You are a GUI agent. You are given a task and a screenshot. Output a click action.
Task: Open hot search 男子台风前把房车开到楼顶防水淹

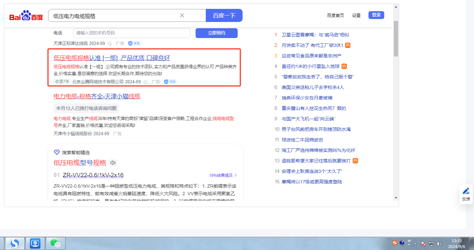click(316, 129)
